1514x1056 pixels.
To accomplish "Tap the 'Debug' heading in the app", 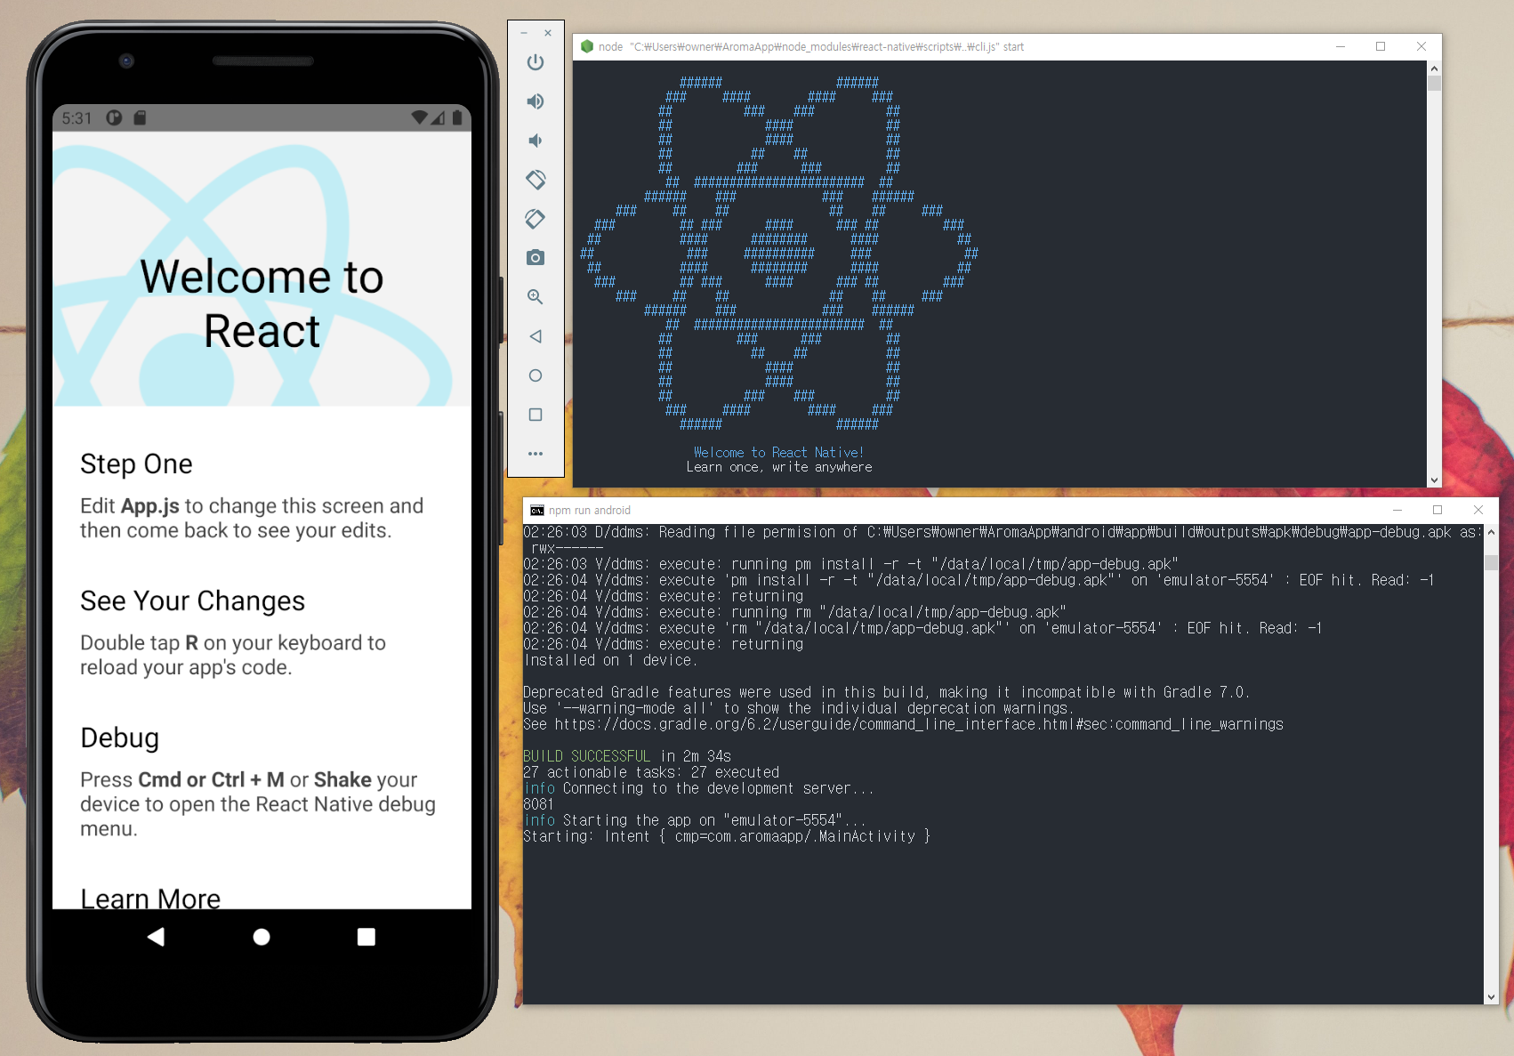I will tap(119, 738).
